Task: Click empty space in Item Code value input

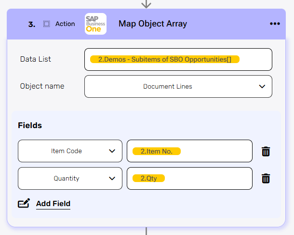Action: [217, 151]
